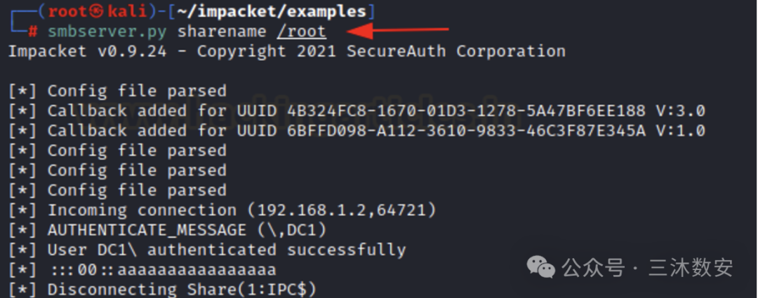Click the last Config file parsed line
Screen dimensions: 758x298
coord(117,190)
